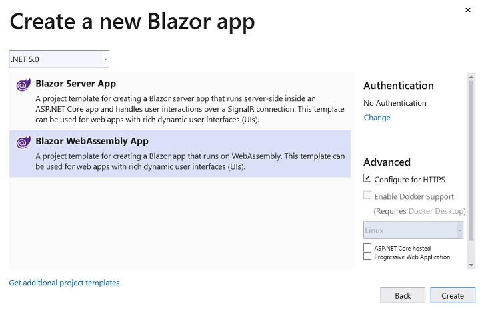482x310 pixels.
Task: Open the .NET 5.0 framework dropdown
Action: 59,59
